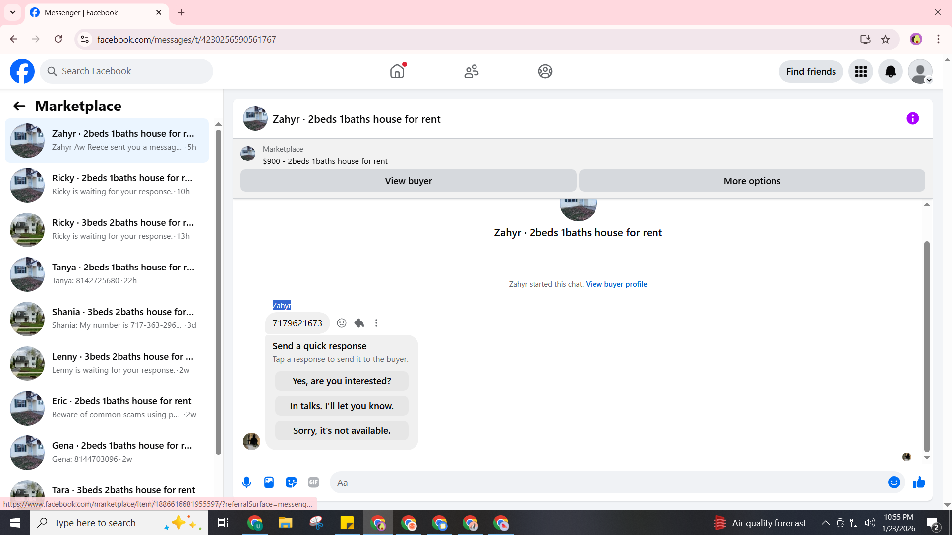Click conversation list scrollbar
Viewport: 952px width, 535px height.
click(x=218, y=292)
